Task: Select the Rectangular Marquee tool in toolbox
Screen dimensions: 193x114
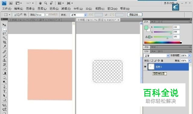Action: [x=4, y=29]
